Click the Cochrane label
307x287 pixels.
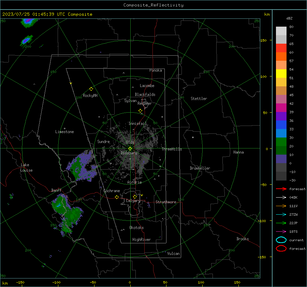pos(112,191)
